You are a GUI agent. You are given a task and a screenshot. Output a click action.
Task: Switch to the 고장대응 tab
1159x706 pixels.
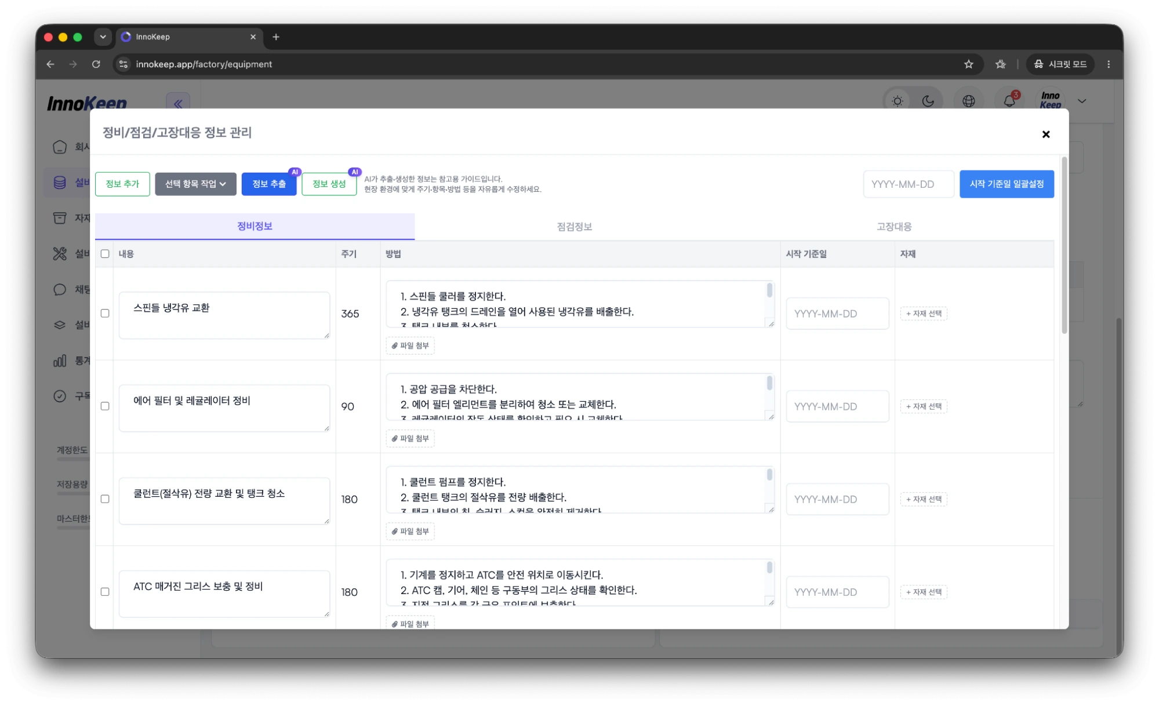[893, 227]
